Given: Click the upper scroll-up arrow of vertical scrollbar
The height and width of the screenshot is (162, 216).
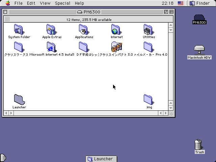Looking at the screenshot, I should pos(171,25).
